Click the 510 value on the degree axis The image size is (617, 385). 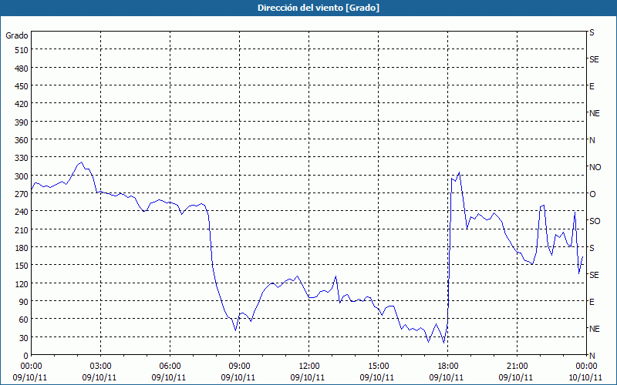coord(22,50)
